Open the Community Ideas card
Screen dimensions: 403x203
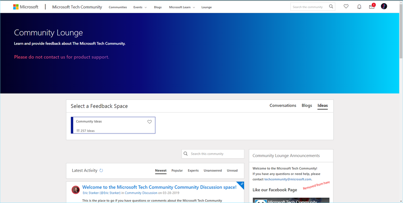113,125
